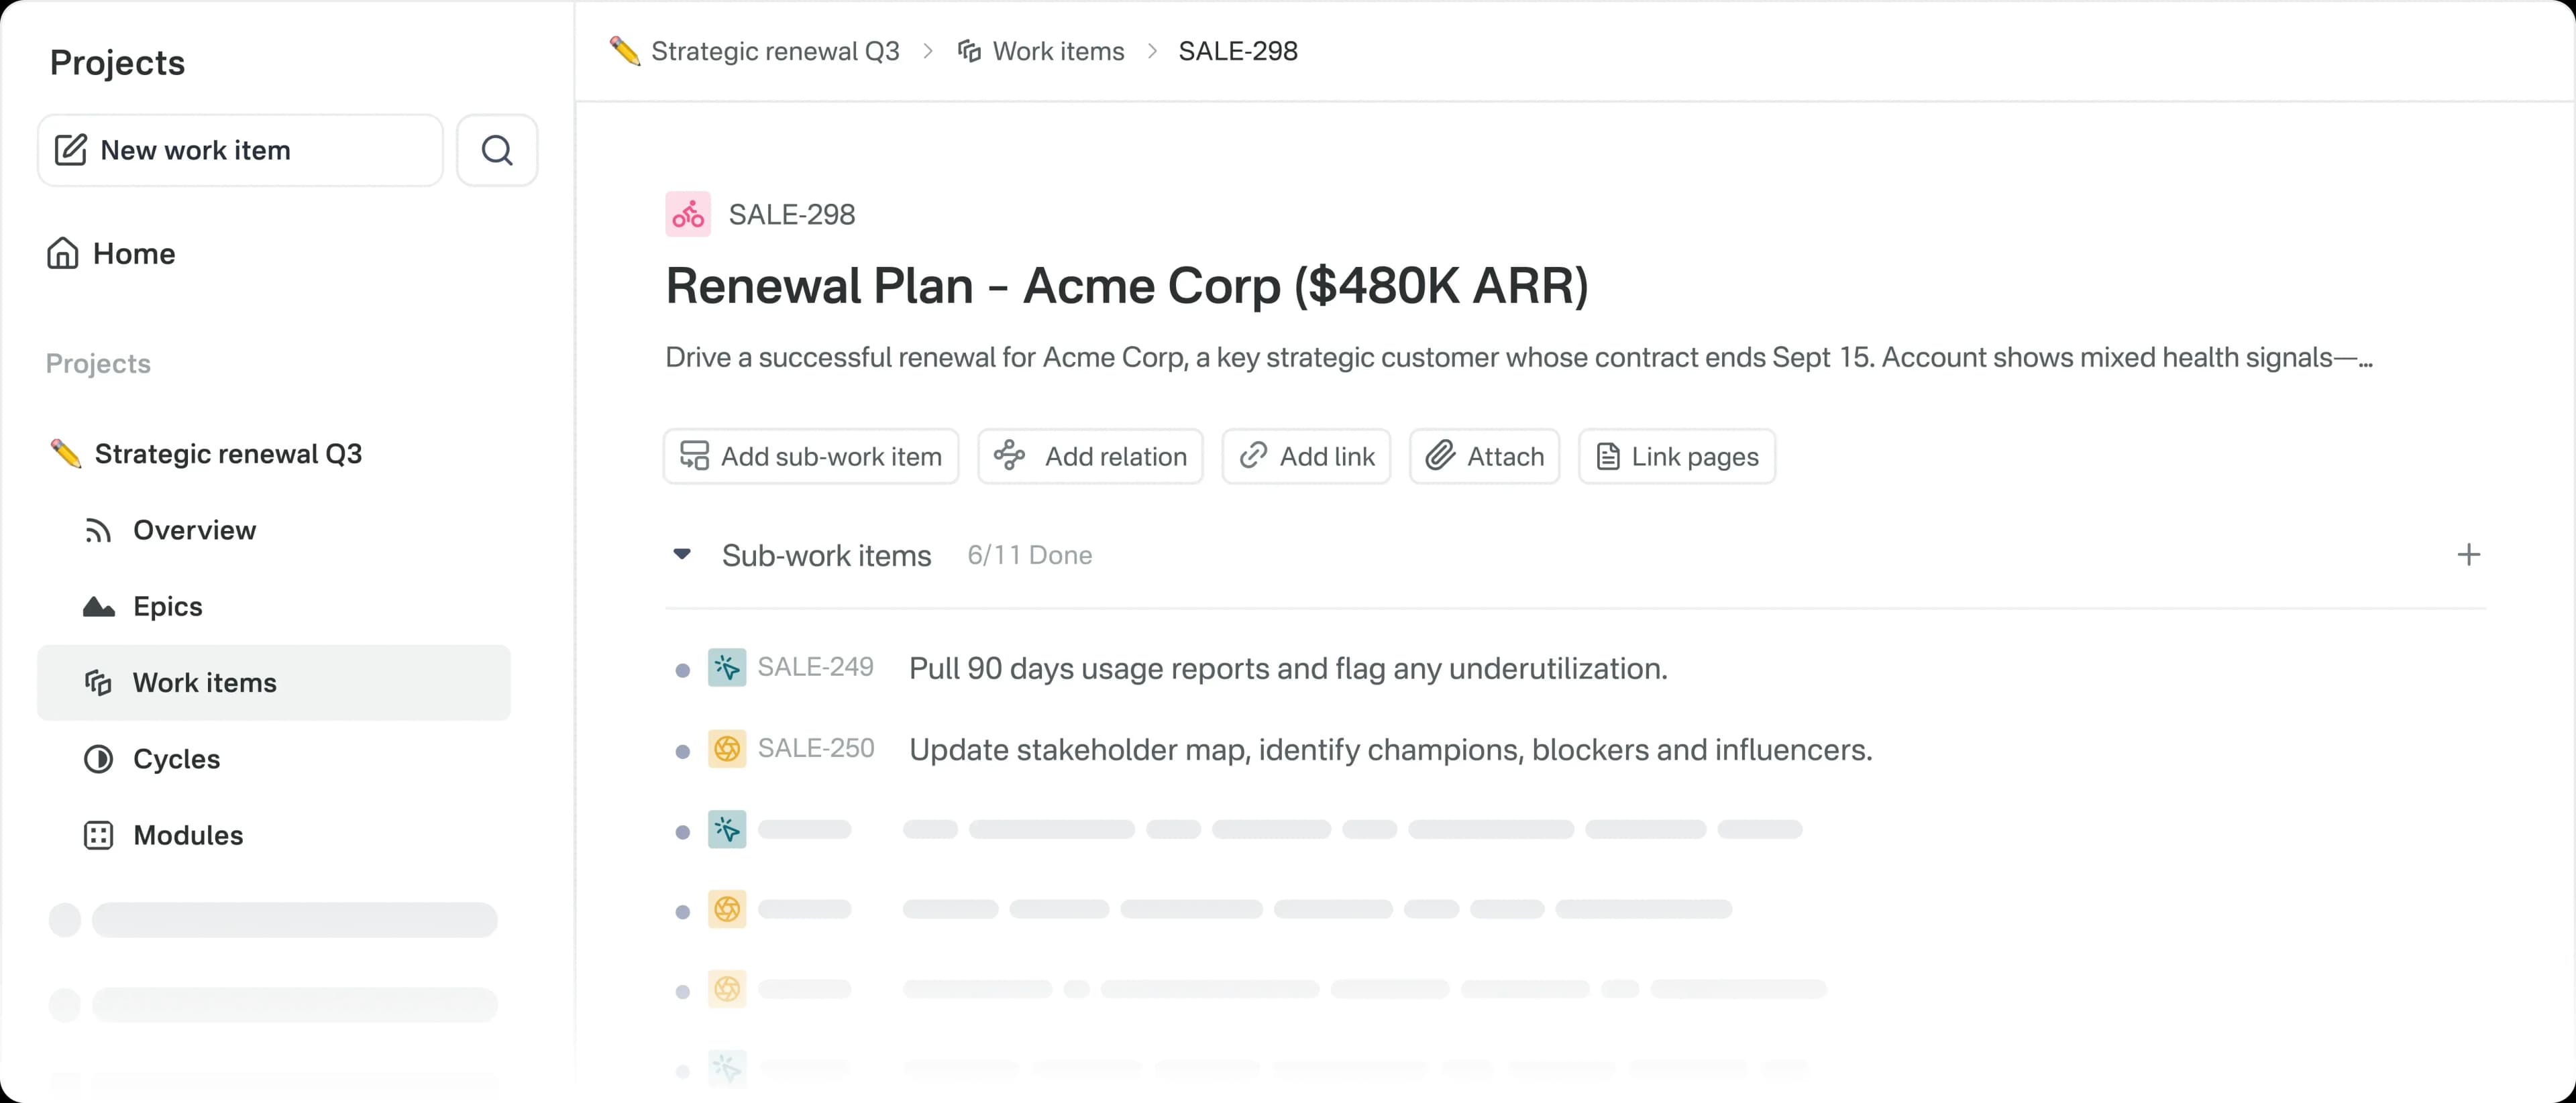Open search from the sidebar
2576x1103 pixels.
pyautogui.click(x=497, y=150)
